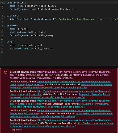Click the '...and 9 more' text

tap(16, 130)
